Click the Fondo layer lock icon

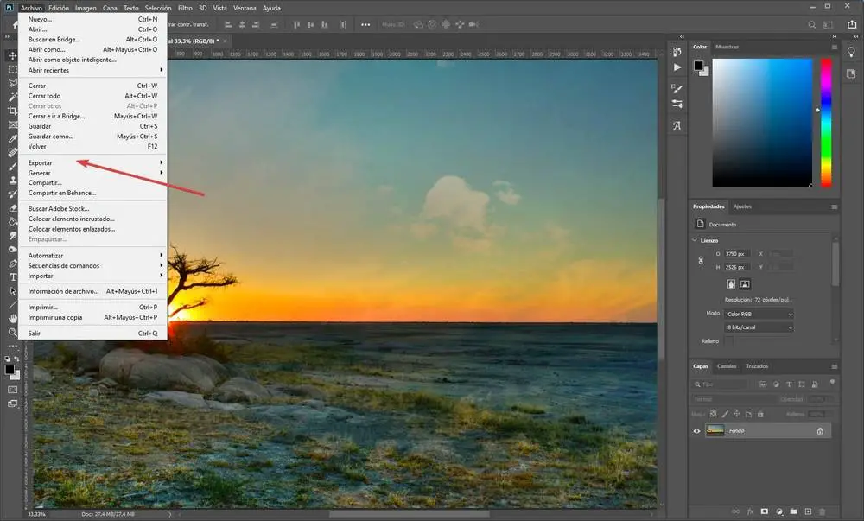pyautogui.click(x=820, y=430)
